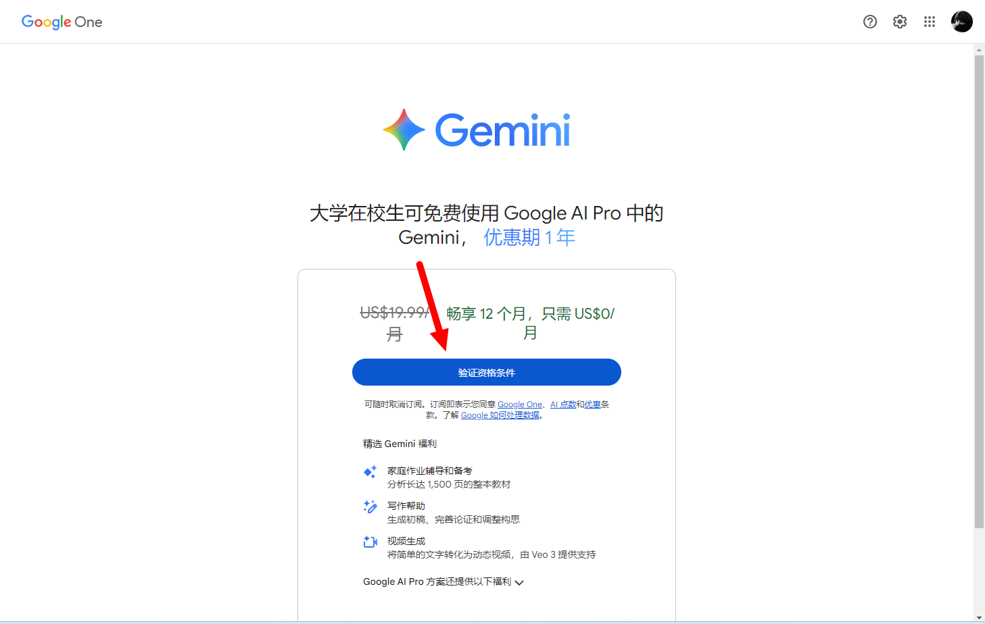The height and width of the screenshot is (624, 985).
Task: Click the 写作帮助 pen icon
Action: [x=370, y=506]
